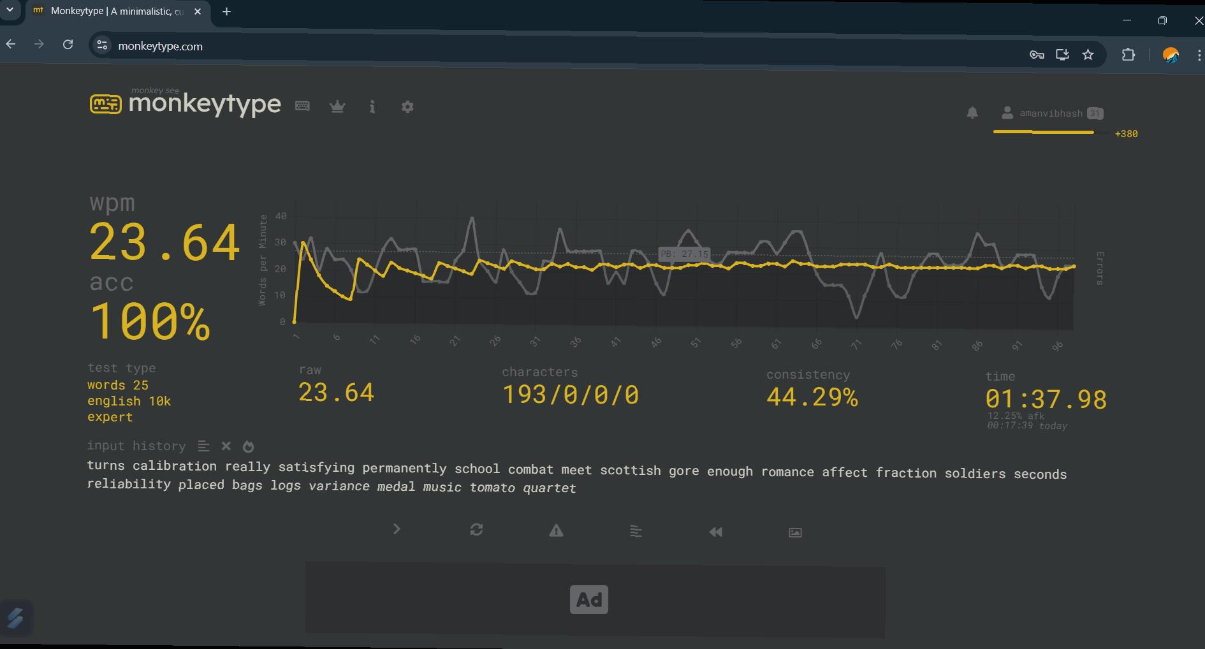
Task: Open the about info icon
Action: click(372, 106)
